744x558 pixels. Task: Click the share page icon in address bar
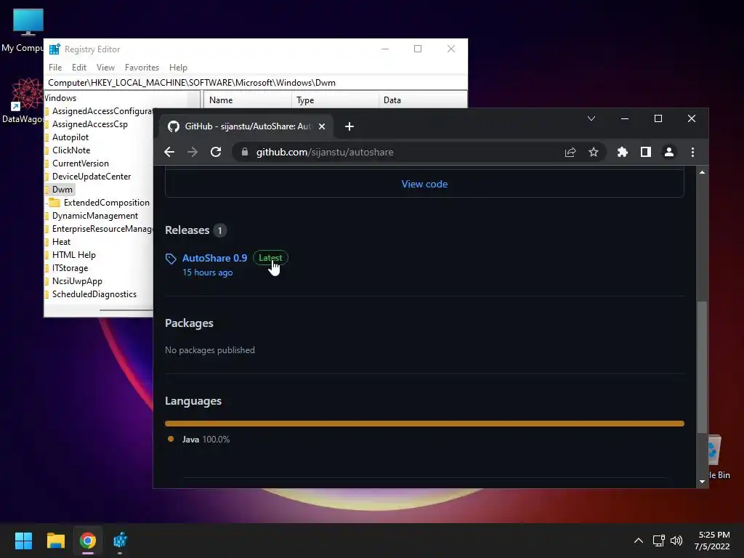click(570, 152)
